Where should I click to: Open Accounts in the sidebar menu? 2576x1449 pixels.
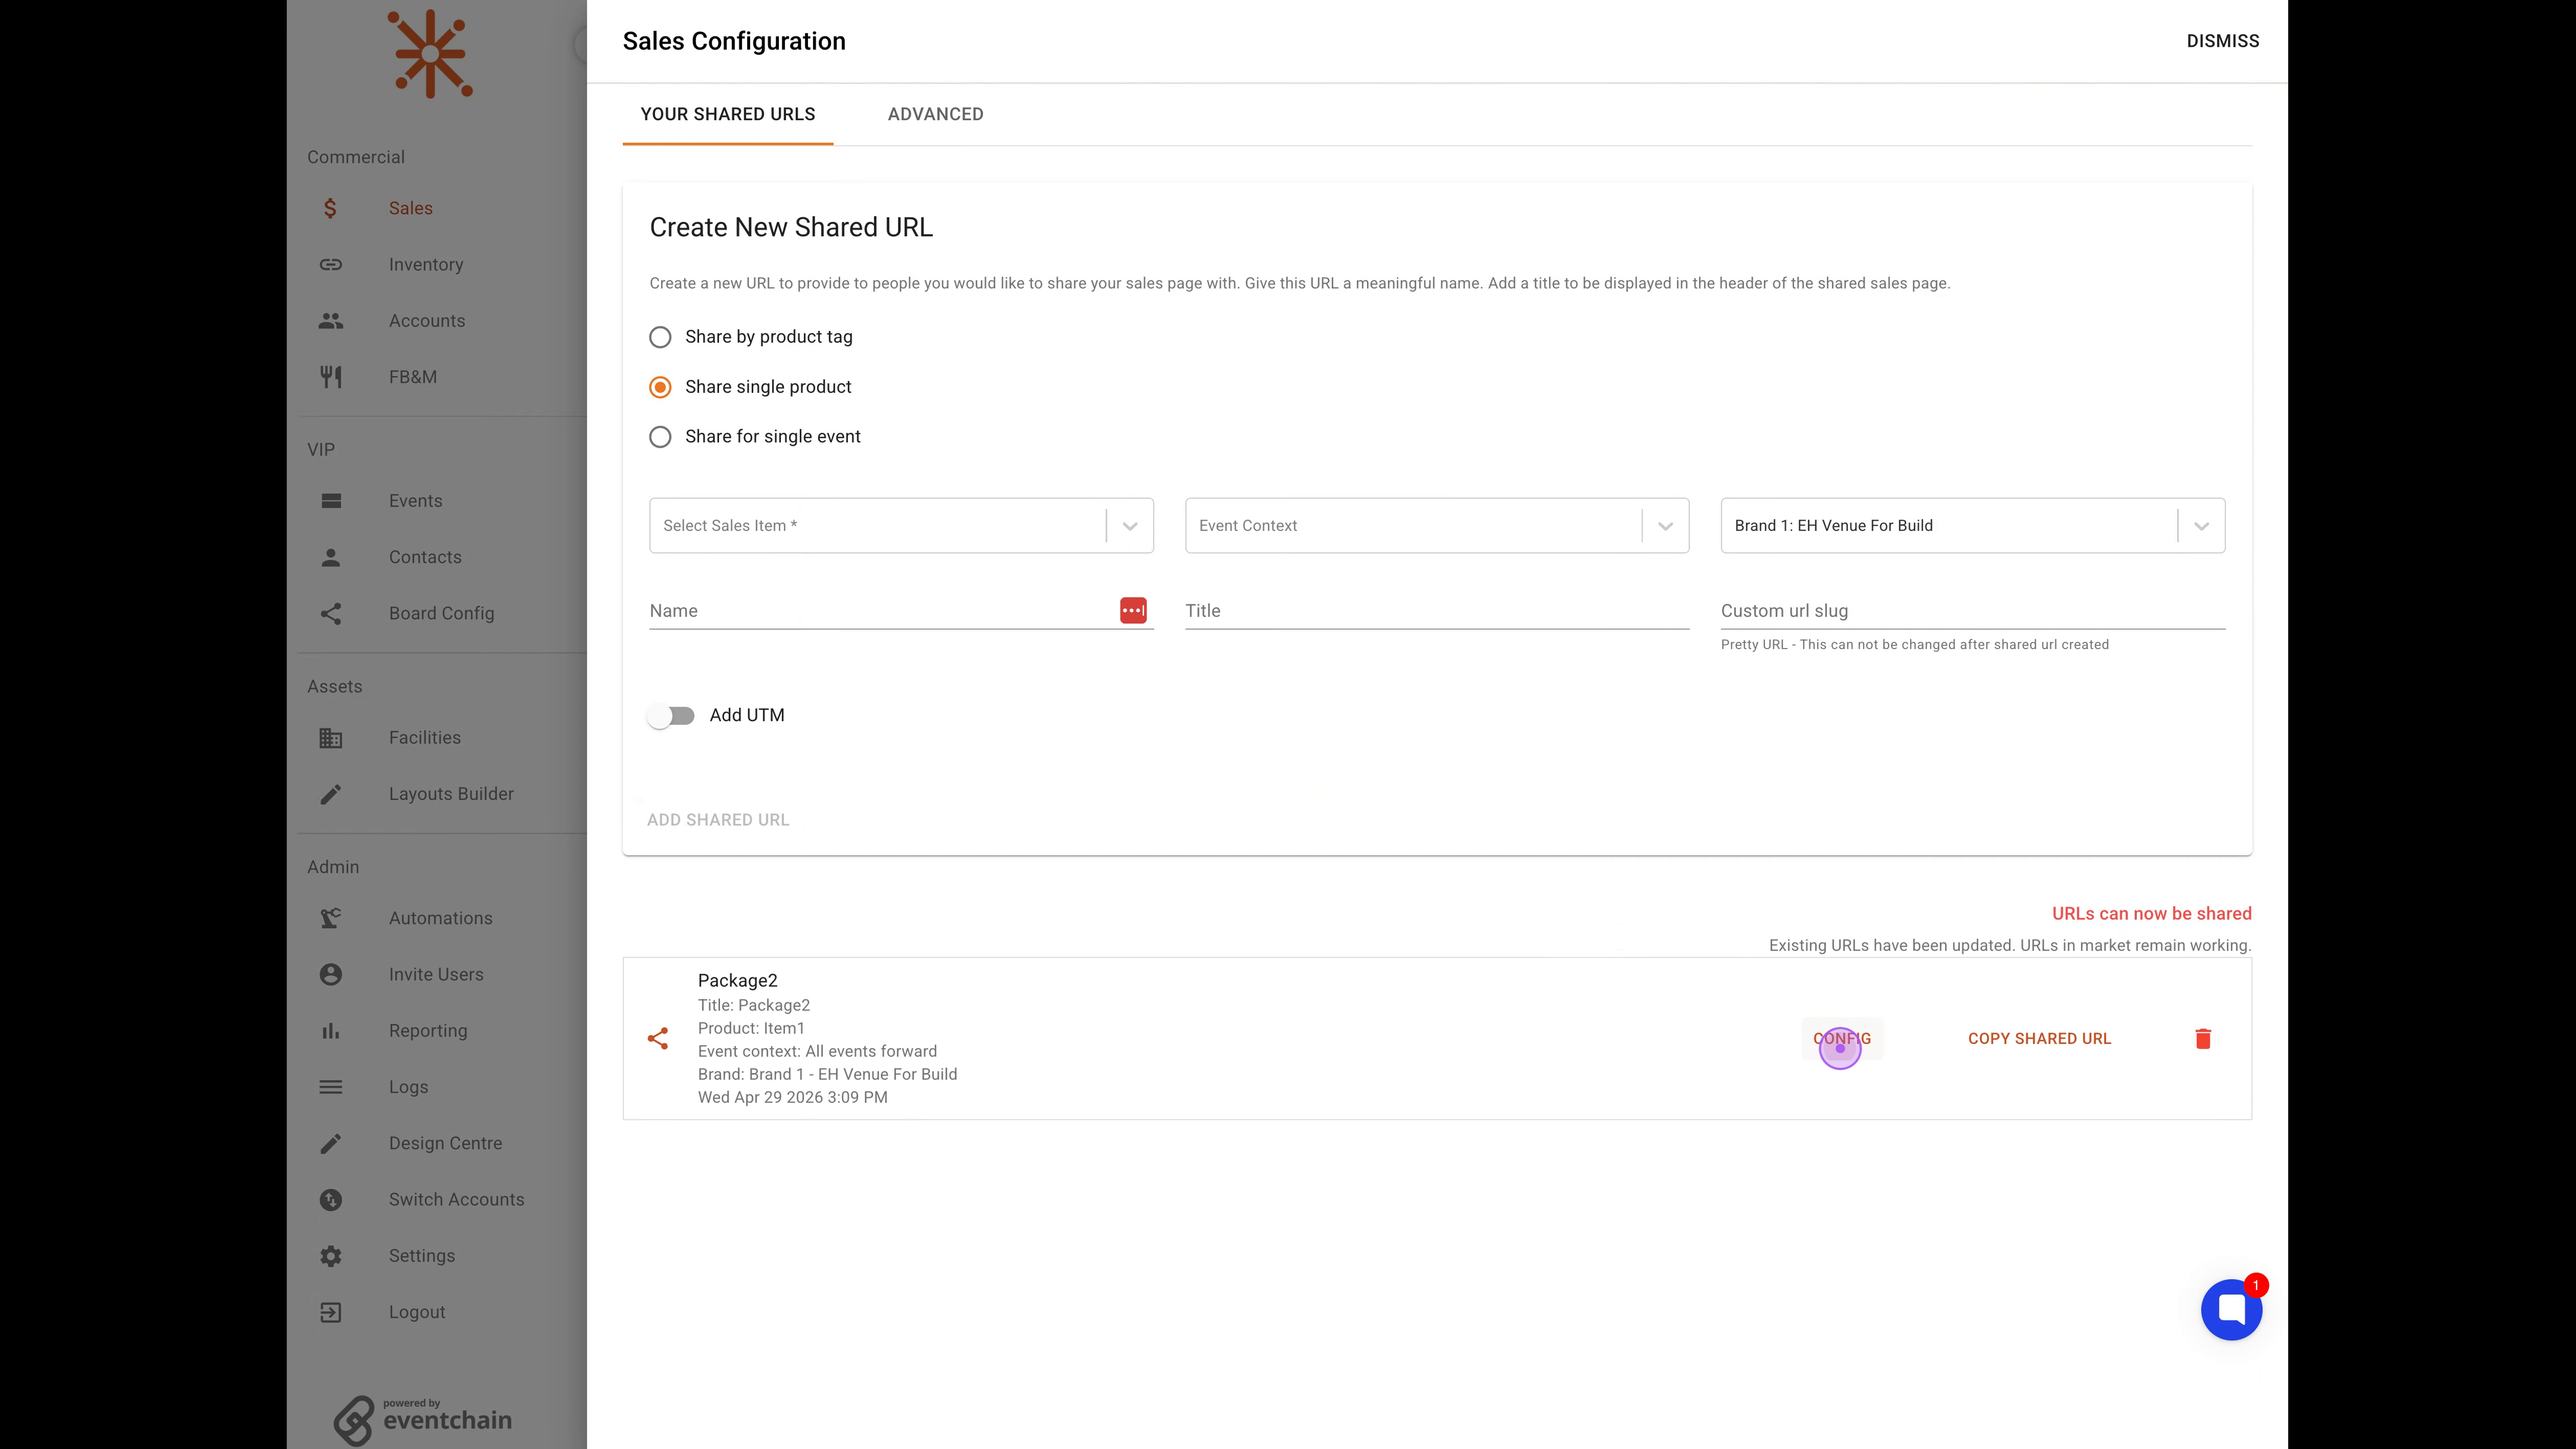[427, 321]
